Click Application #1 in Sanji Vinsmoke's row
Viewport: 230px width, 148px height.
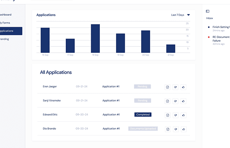(x=111, y=101)
